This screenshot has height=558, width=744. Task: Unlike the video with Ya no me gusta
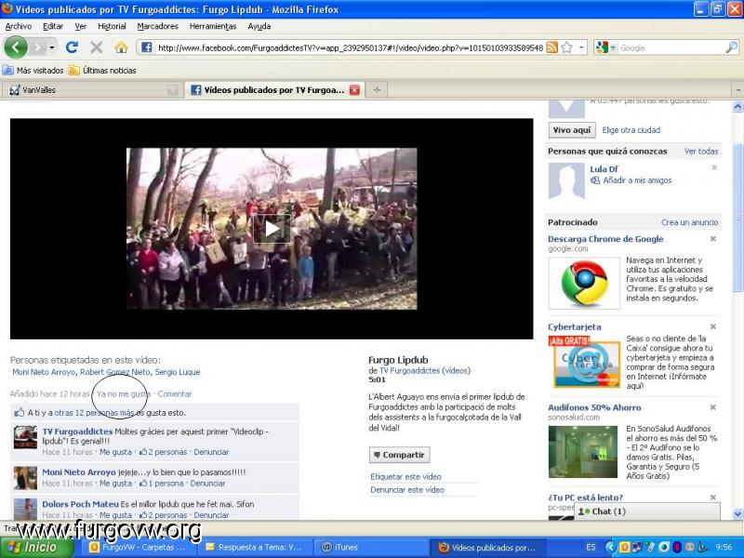[x=124, y=393]
